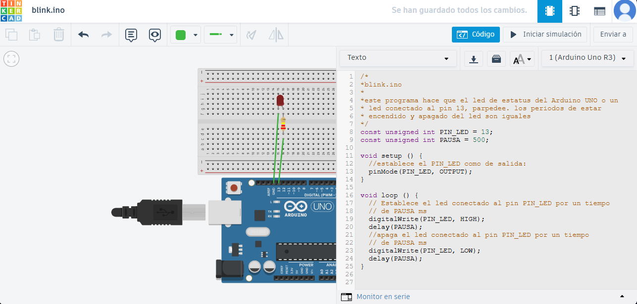Click the download code icon
This screenshot has width=637, height=304.
[474, 59]
